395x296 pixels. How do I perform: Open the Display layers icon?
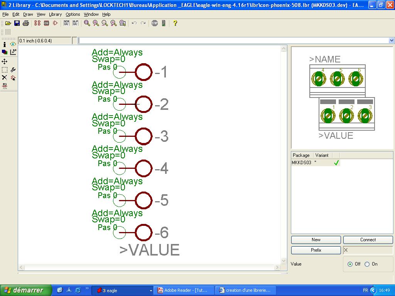(x=5, y=52)
